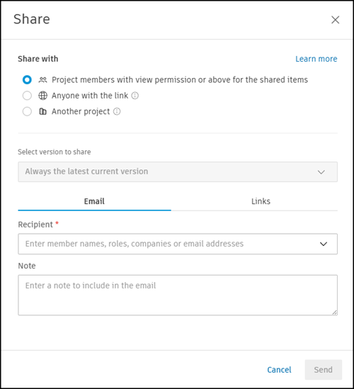Expand the Recipient dropdown arrow
This screenshot has width=354, height=389.
324,244
